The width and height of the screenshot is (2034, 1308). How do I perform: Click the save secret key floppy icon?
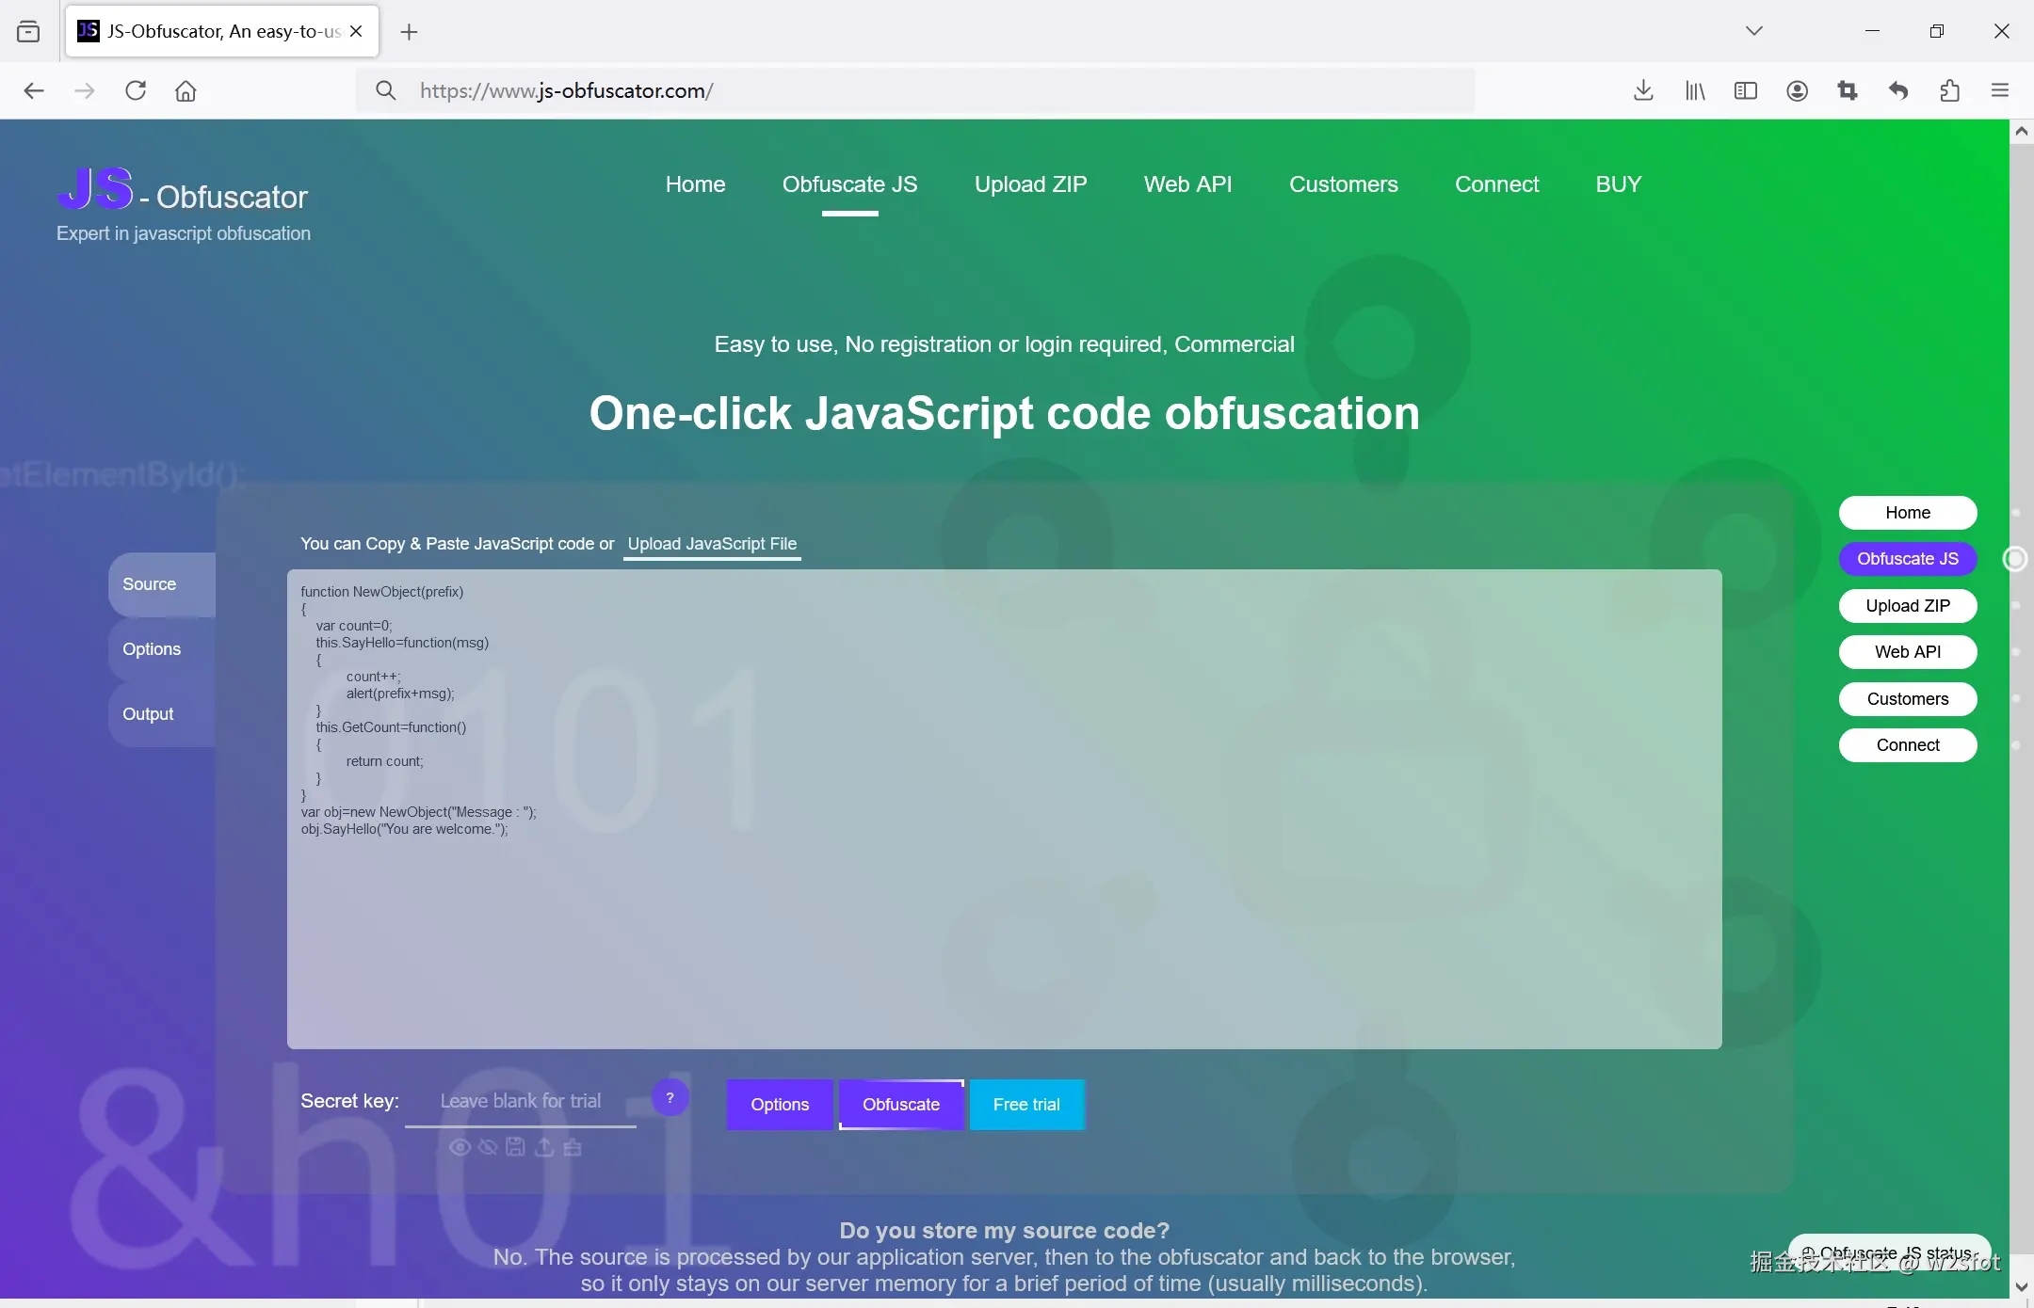[515, 1147]
